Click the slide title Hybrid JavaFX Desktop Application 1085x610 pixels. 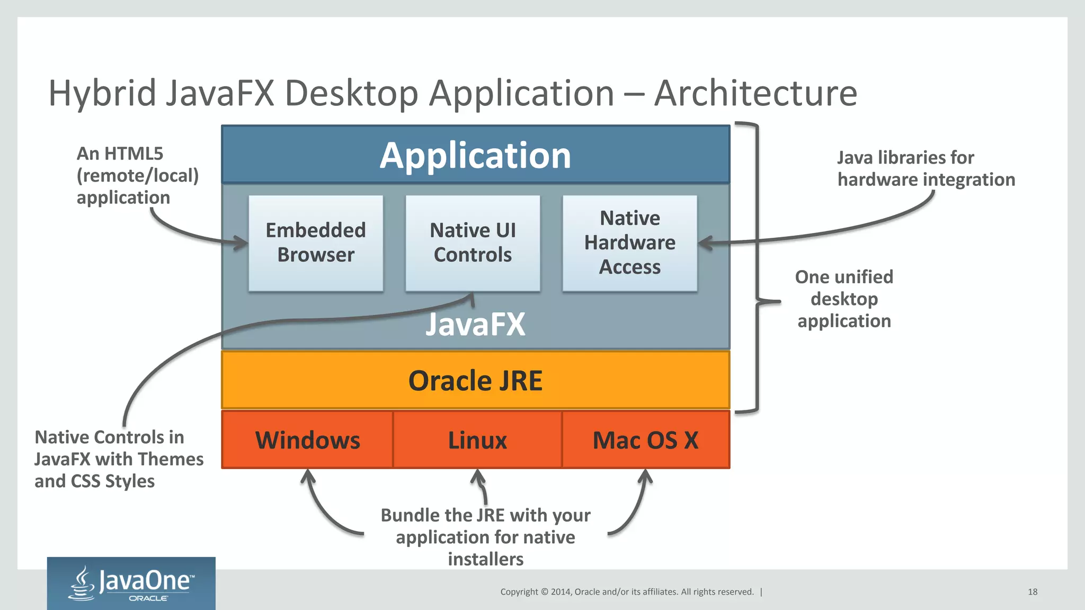453,93
